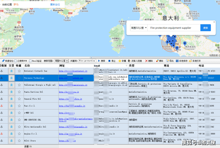The image size is (220, 148).
Task: Click the 删除 delete red X icon
Action: click(147, 61)
